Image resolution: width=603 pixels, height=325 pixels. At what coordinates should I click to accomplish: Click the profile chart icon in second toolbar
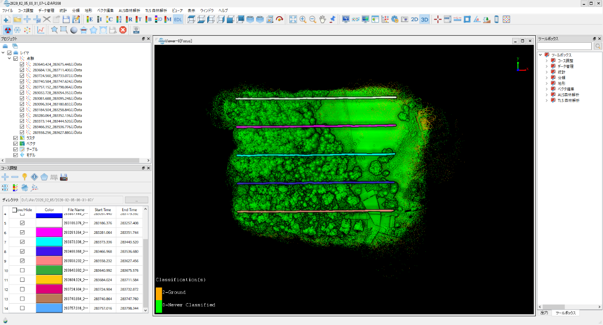pyautogui.click(x=41, y=30)
